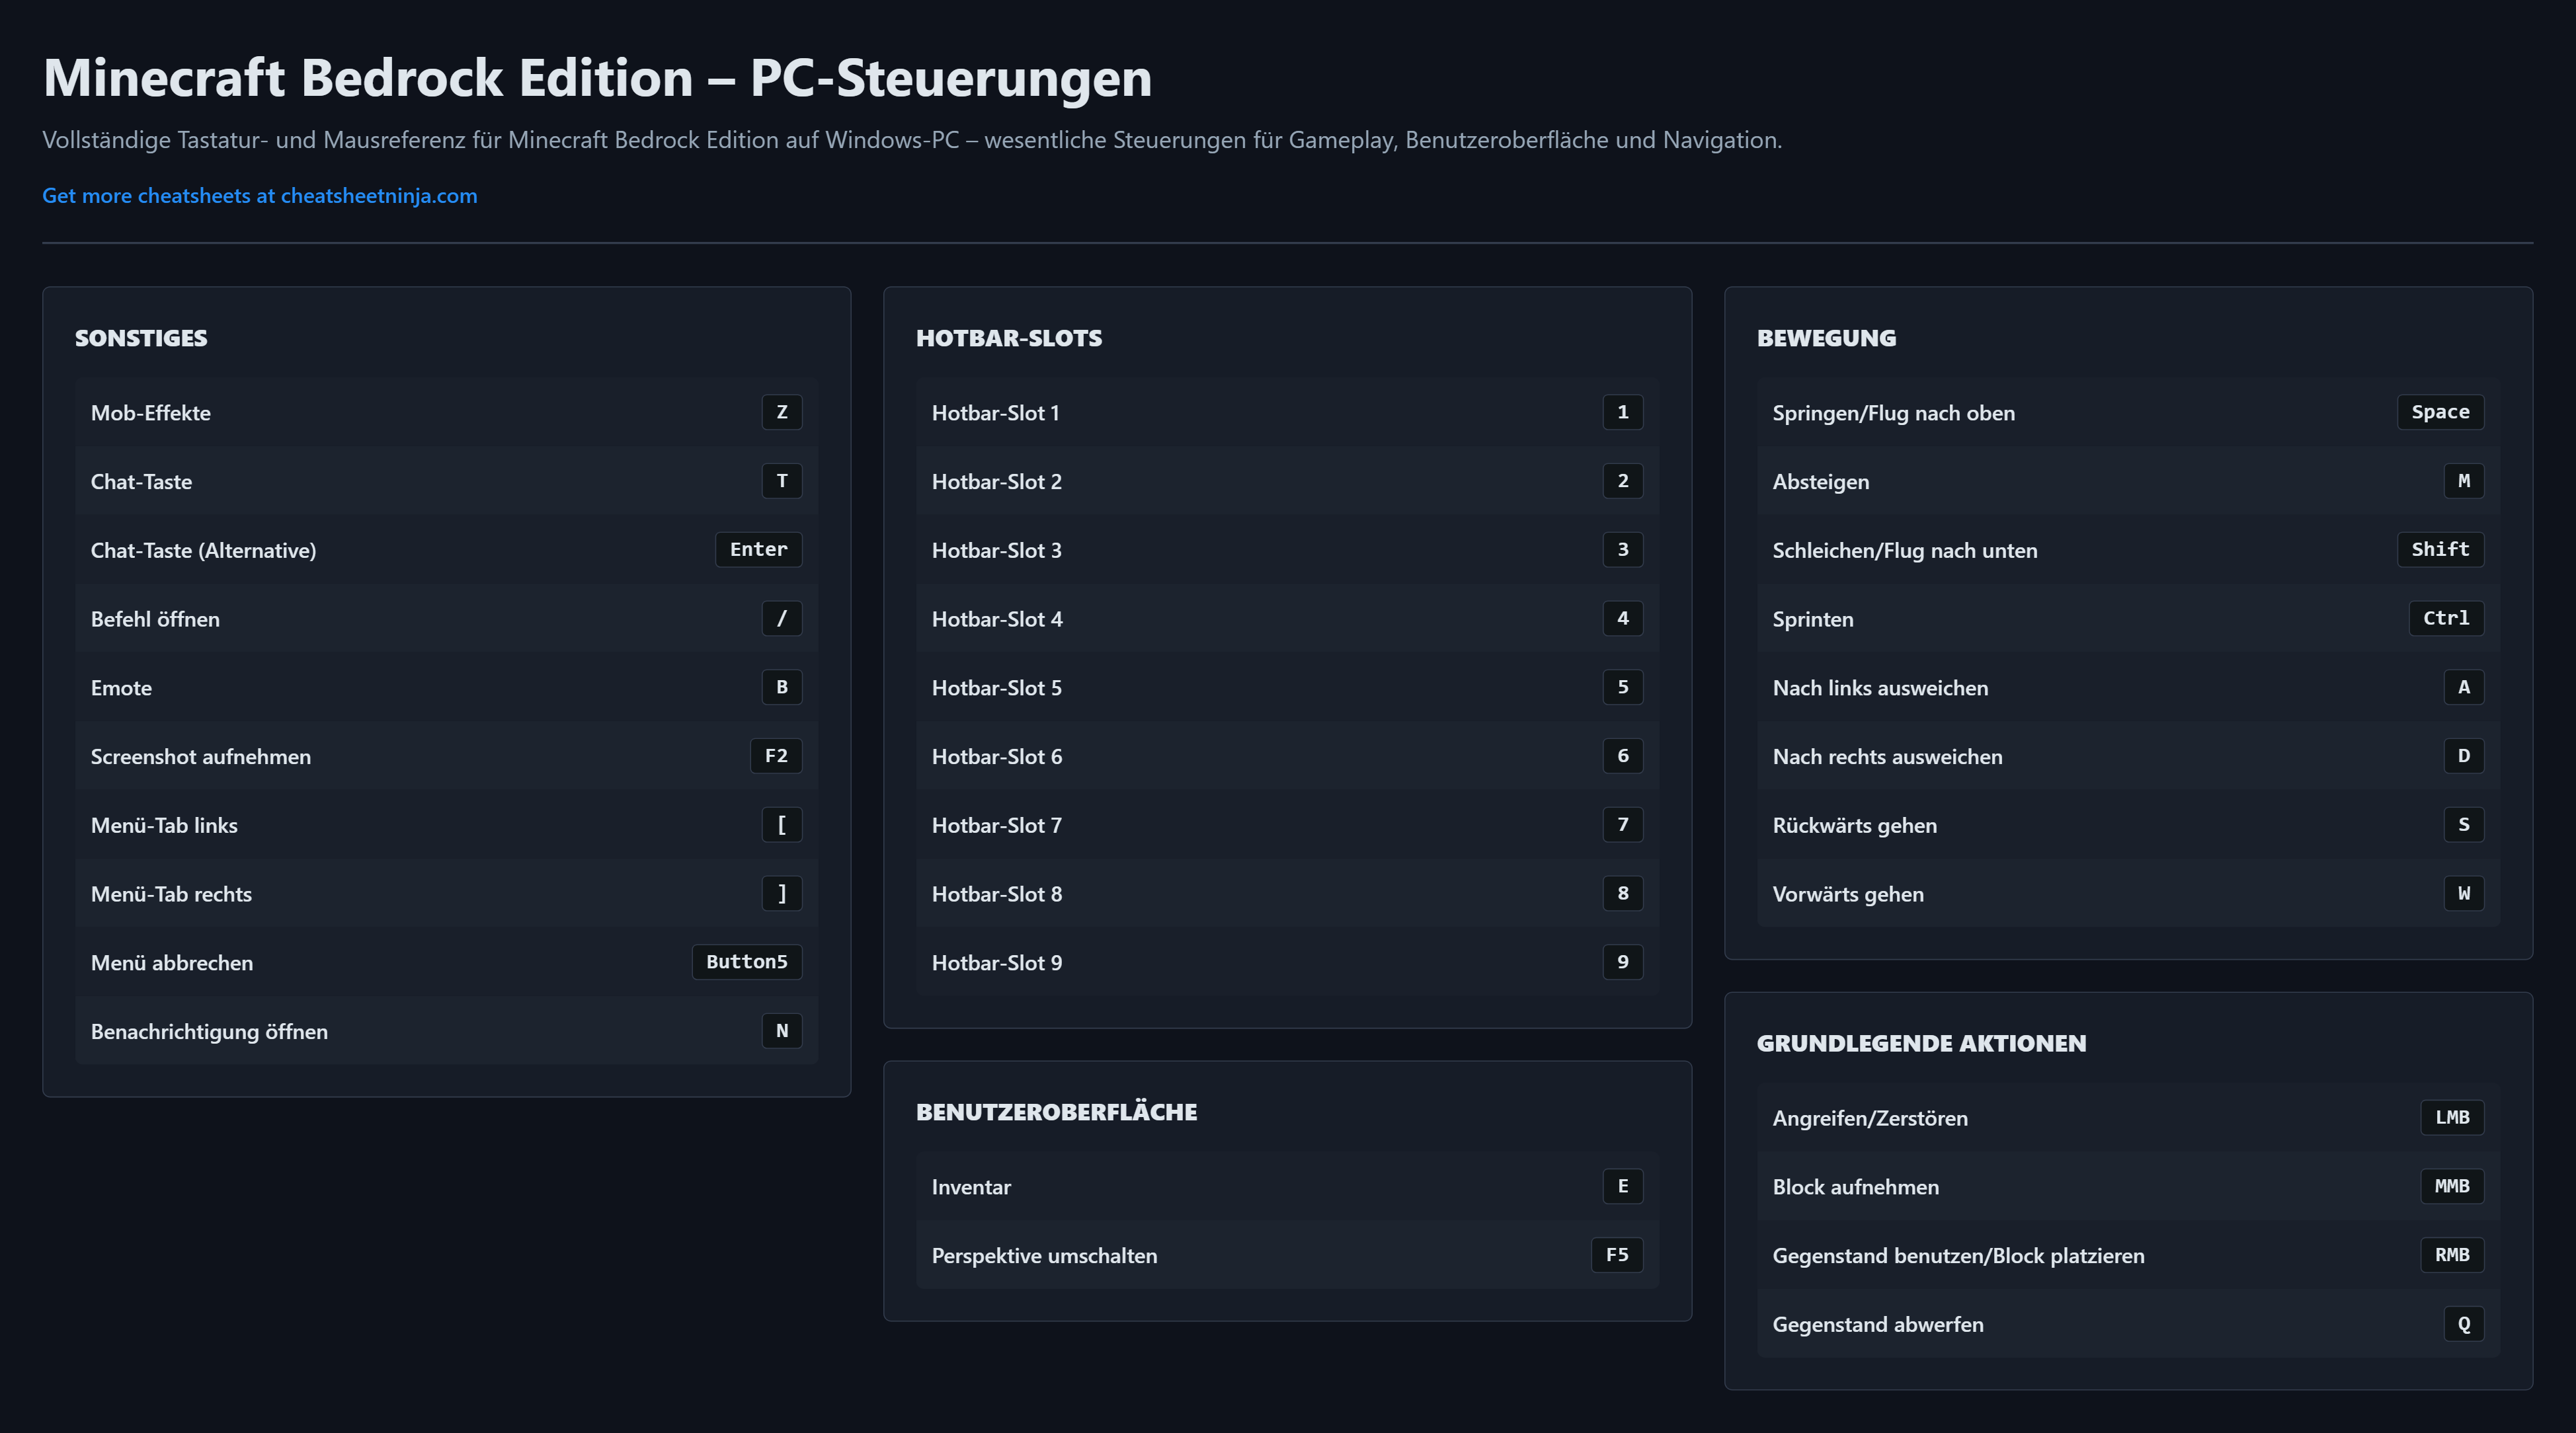Click the MMB badge for Block aufnehmen
Viewport: 2576px width, 1433px height.
(2451, 1186)
